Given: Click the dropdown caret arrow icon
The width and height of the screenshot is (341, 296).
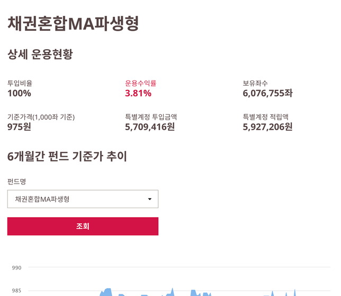Looking at the screenshot, I should [149, 199].
